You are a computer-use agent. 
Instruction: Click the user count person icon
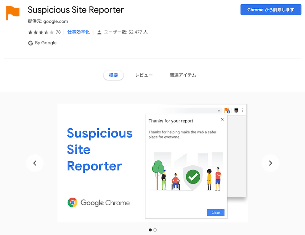(99, 32)
